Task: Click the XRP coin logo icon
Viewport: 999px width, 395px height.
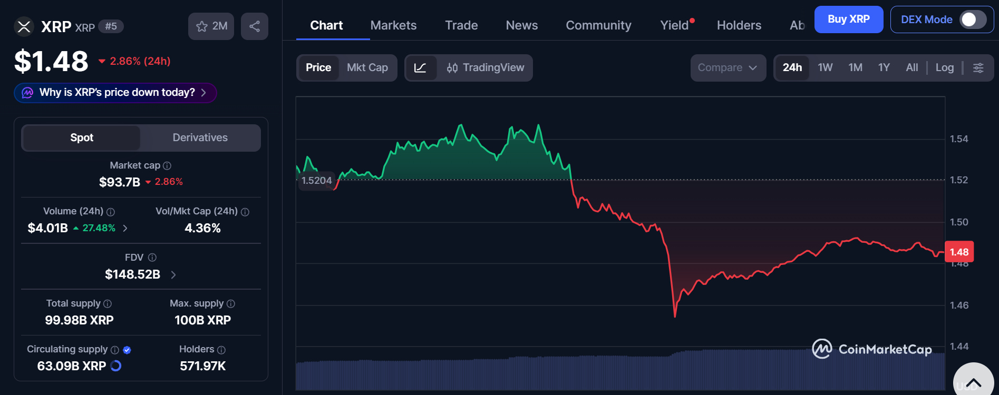Action: click(x=24, y=26)
